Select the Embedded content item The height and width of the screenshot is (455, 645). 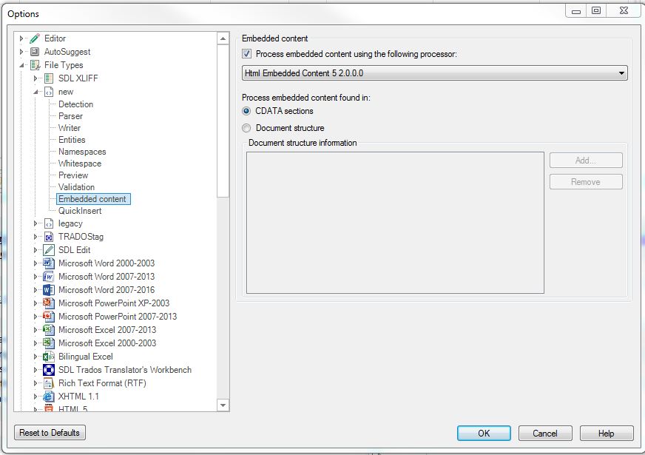[x=93, y=199]
